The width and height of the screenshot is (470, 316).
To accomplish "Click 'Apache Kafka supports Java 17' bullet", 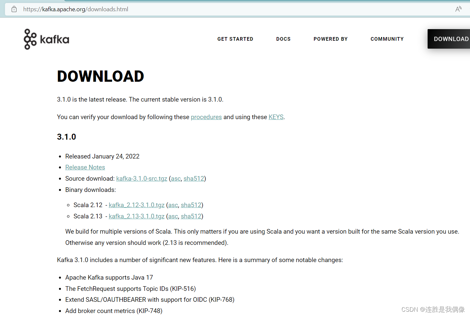I will click(109, 278).
